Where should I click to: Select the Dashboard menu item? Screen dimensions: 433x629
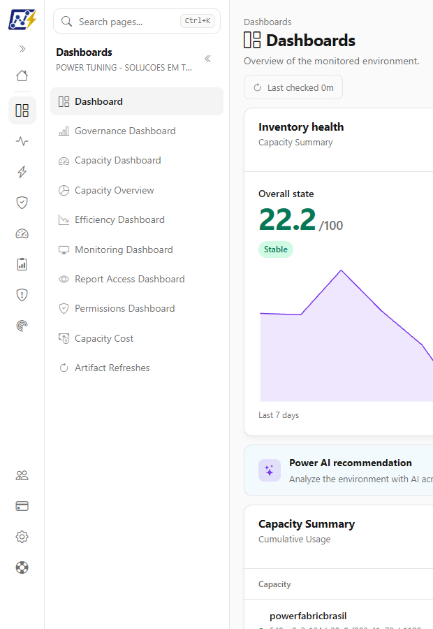[137, 101]
